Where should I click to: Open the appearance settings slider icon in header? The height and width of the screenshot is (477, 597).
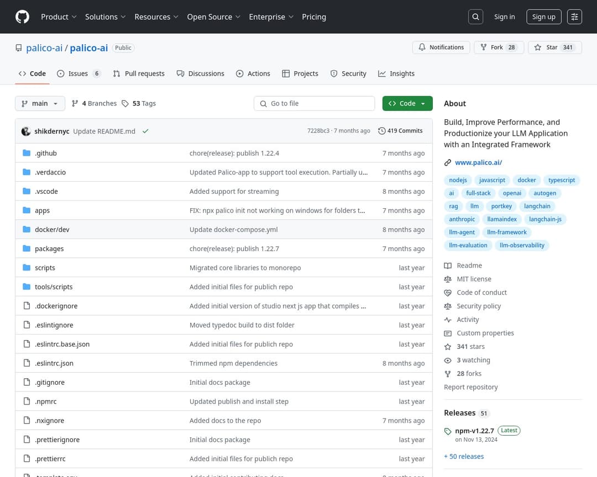(574, 17)
